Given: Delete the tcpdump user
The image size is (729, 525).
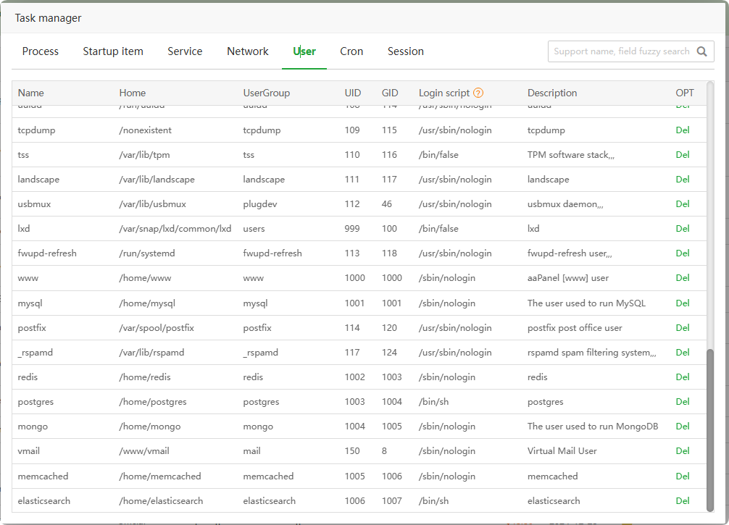Looking at the screenshot, I should coord(683,130).
